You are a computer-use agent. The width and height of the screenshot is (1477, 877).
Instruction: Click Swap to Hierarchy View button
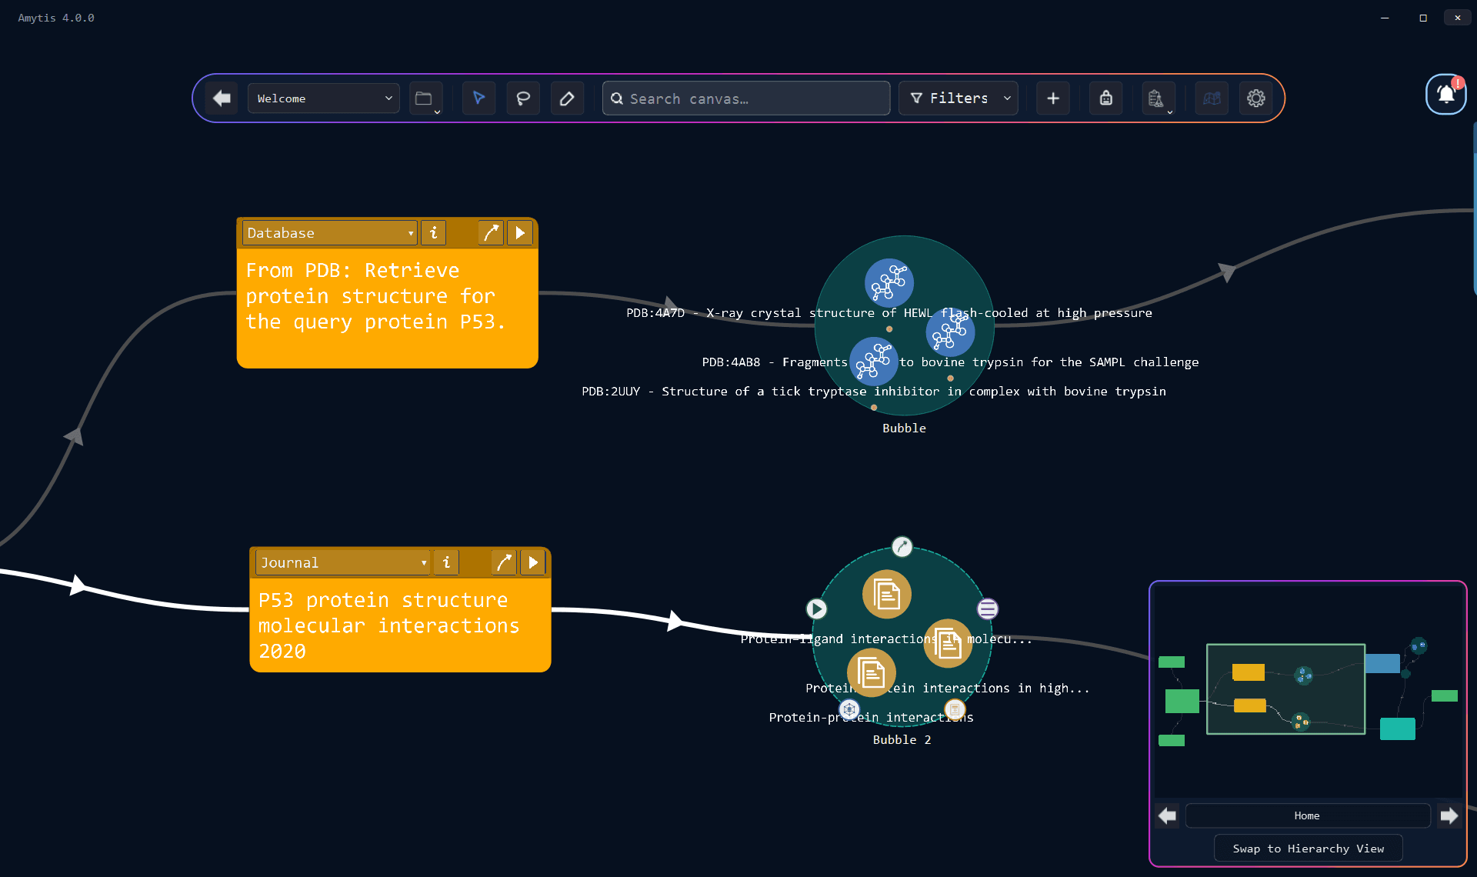(1308, 849)
